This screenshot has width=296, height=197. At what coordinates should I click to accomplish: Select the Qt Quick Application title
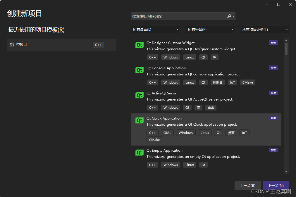[x=164, y=118]
